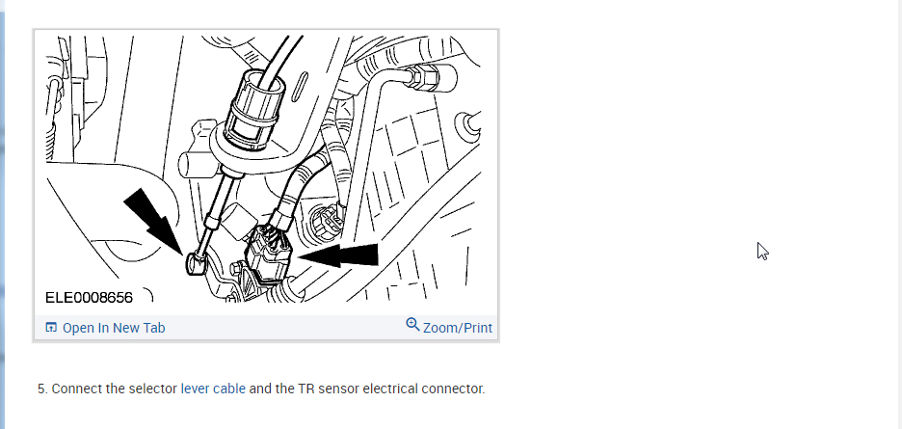This screenshot has width=902, height=429.
Task: Click the bolt head left of the TR sensor
Action: coord(237,269)
